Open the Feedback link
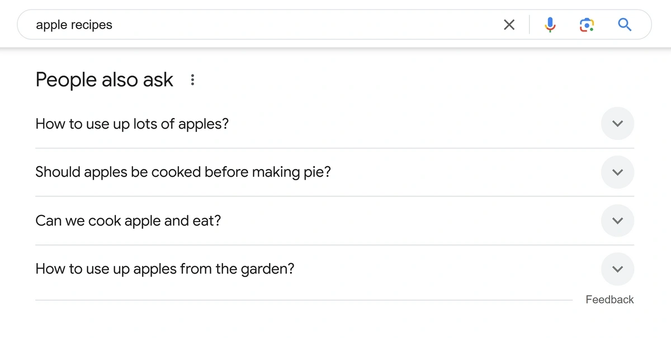 click(x=609, y=299)
